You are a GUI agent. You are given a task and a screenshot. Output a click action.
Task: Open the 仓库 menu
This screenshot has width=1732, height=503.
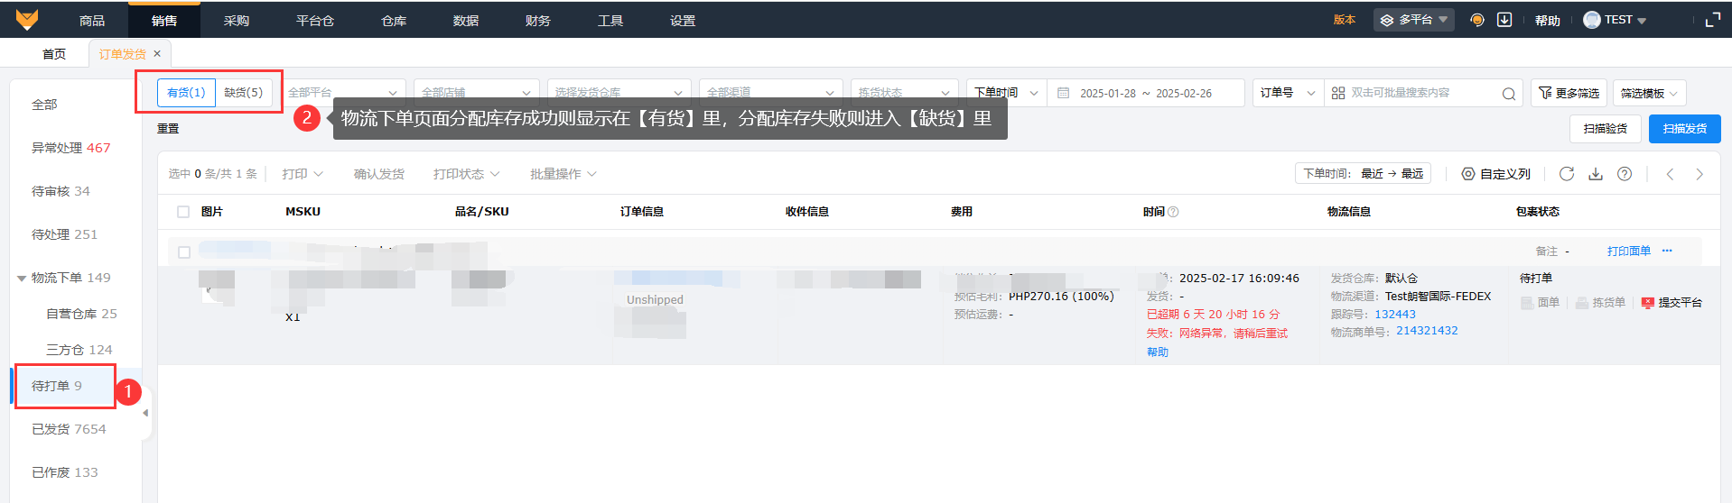pyautogui.click(x=394, y=21)
